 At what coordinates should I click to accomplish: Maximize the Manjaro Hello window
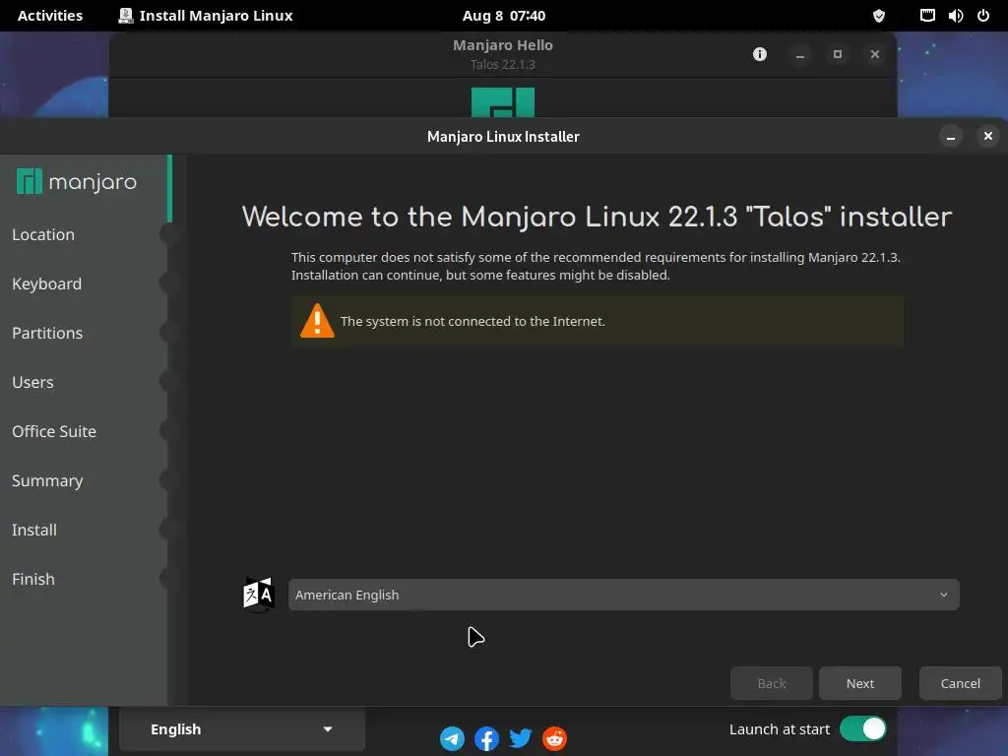coord(837,54)
